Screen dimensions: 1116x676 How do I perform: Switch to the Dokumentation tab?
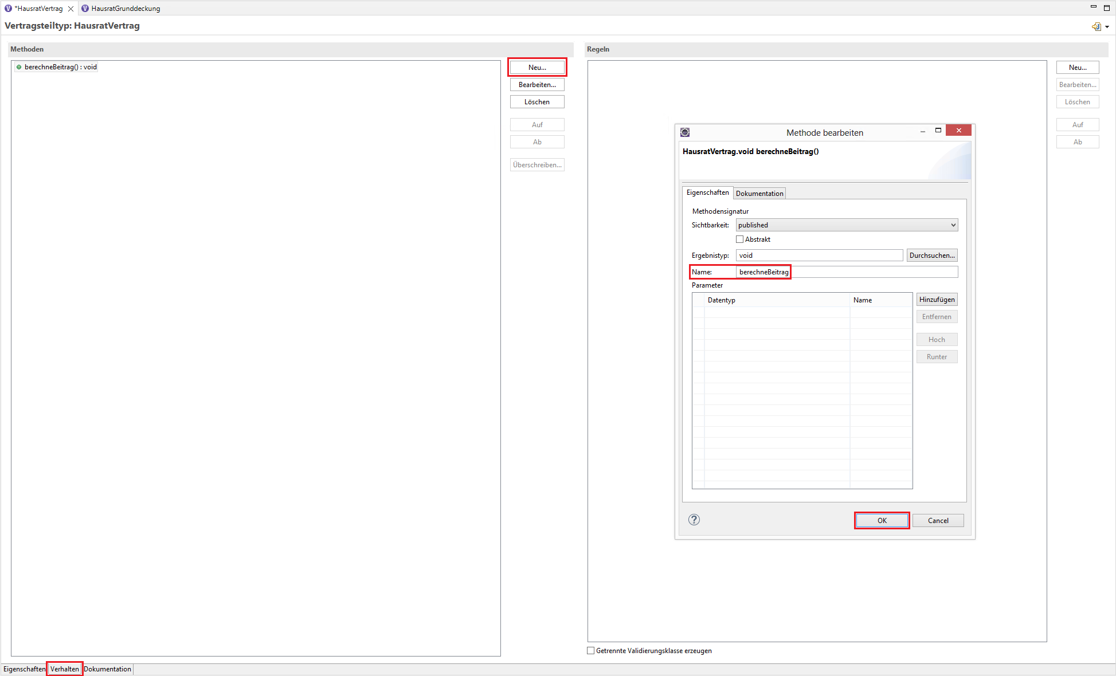pyautogui.click(x=757, y=193)
